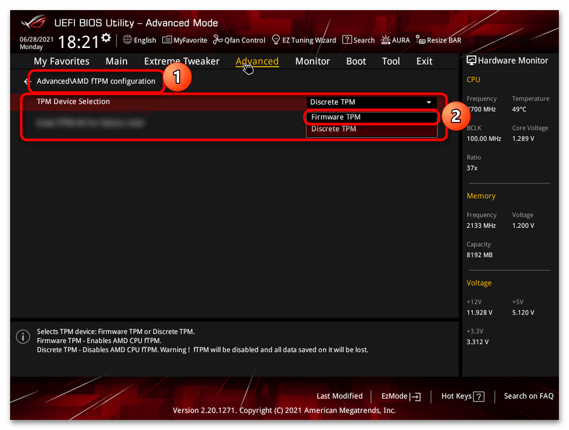Click the Advanced\AMD fTPM configuration breadcrumb
Image resolution: width=569 pixels, height=430 pixels.
[96, 81]
